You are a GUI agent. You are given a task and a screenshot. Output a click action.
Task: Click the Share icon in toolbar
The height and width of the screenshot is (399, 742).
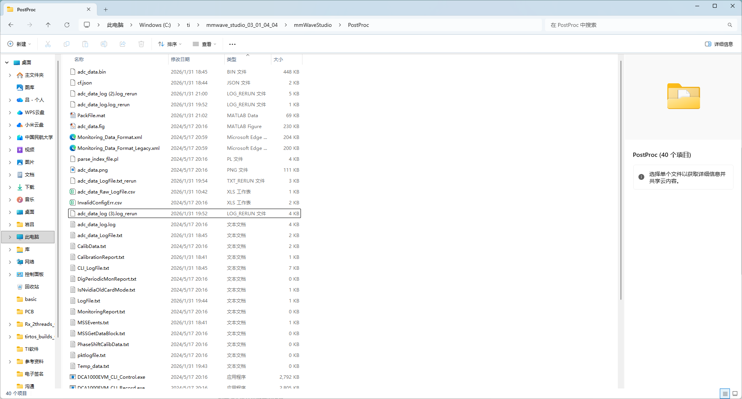pyautogui.click(x=123, y=44)
